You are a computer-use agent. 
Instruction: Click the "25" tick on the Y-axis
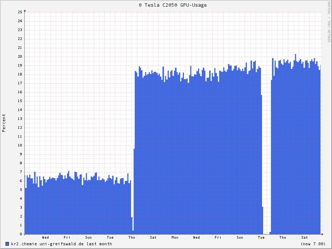[x=20, y=12]
